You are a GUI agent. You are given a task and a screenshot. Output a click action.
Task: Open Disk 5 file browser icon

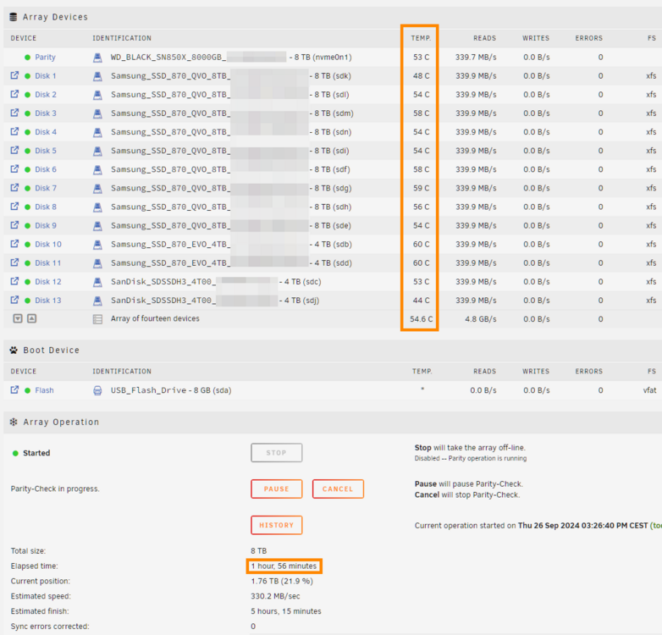[14, 151]
